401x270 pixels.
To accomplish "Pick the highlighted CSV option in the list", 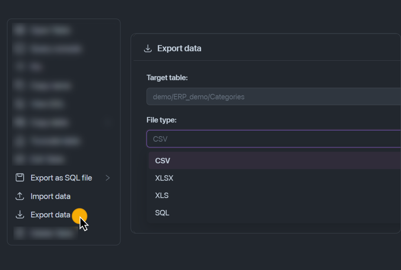I will (x=163, y=161).
